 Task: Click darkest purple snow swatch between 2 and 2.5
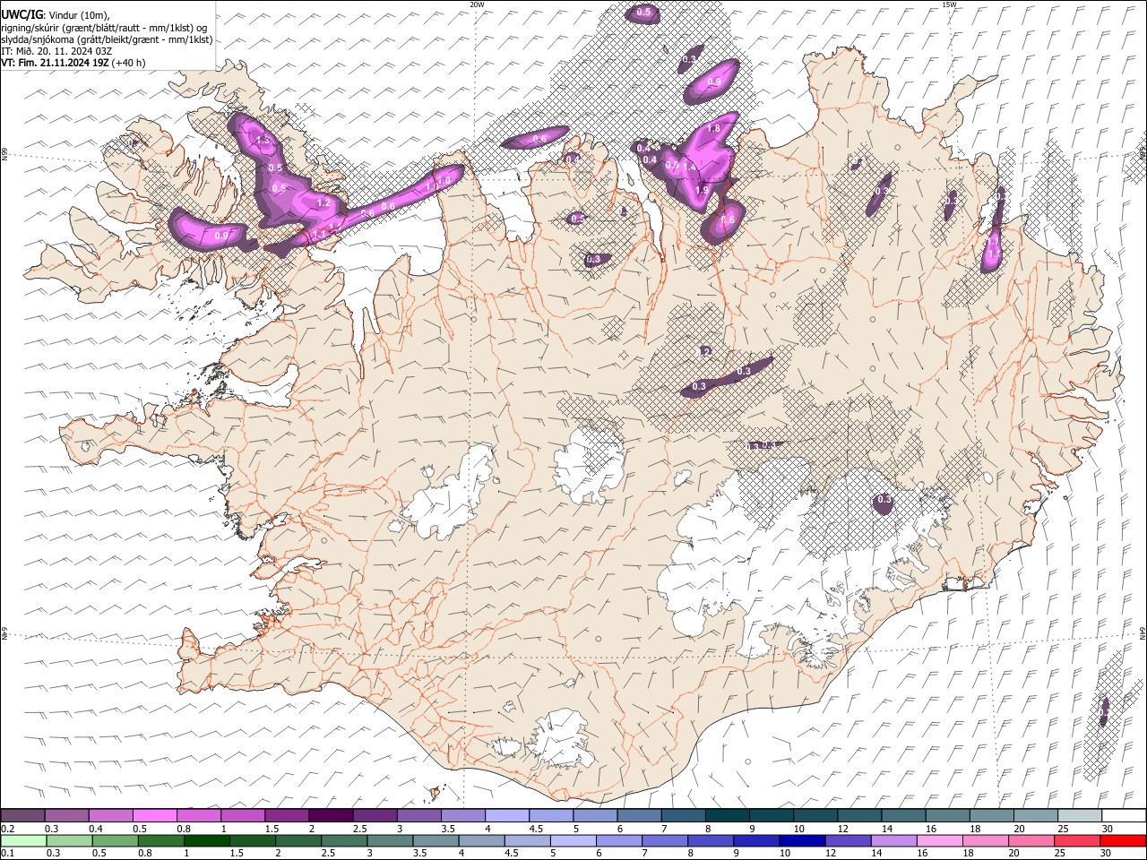(x=330, y=815)
